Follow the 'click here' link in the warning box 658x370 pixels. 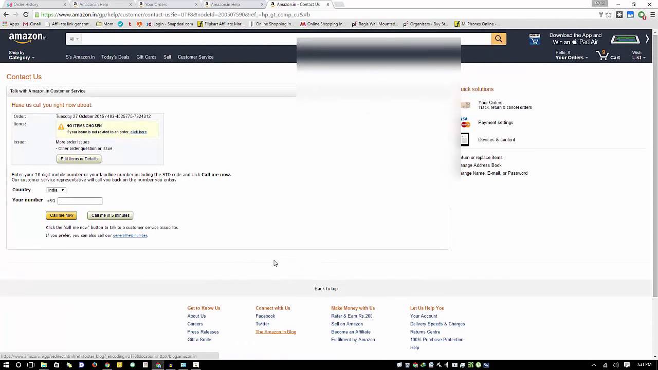pos(138,132)
